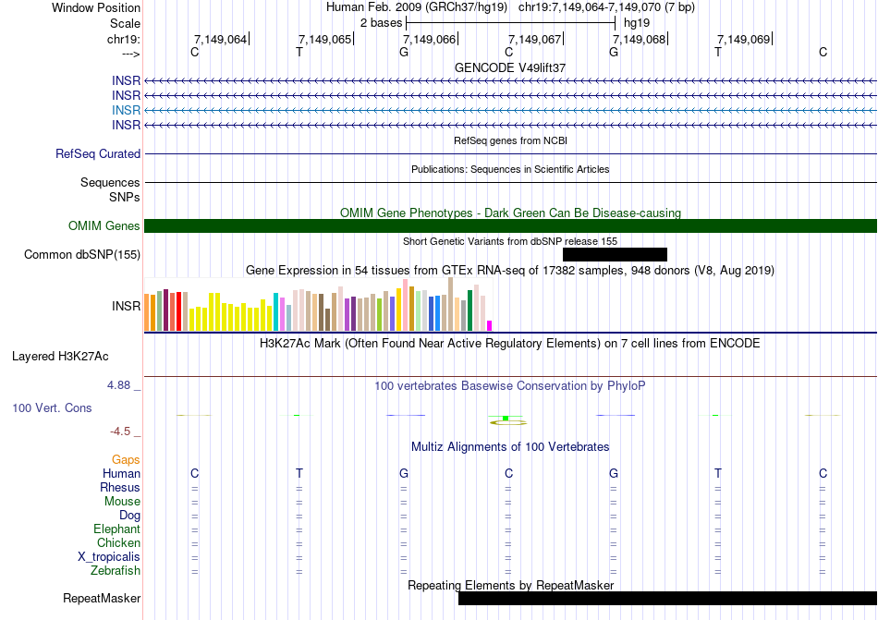The width and height of the screenshot is (878, 620).
Task: Click the Publications: Sequences in Scientific Articles title
Action: point(510,169)
